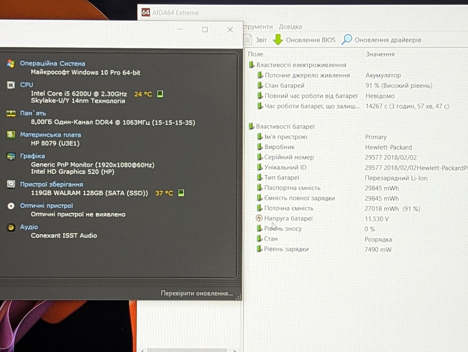Select the Час роботи батареї, що залиш... row
This screenshot has width=468, height=352.
[x=312, y=106]
